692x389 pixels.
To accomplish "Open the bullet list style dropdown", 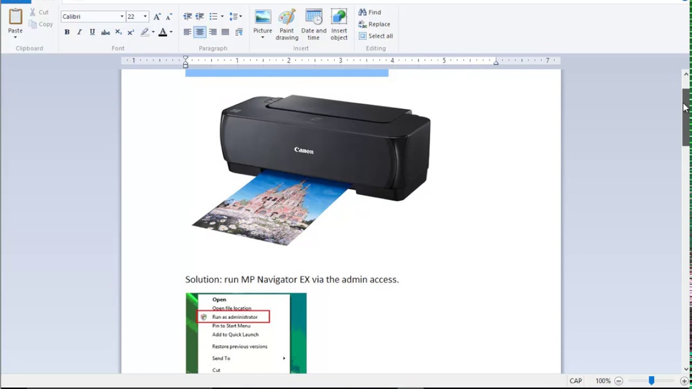I will click(222, 17).
